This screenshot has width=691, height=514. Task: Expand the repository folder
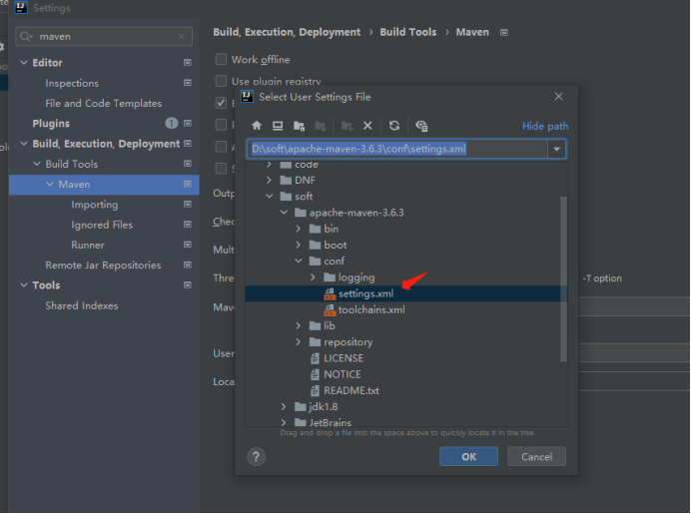point(299,342)
